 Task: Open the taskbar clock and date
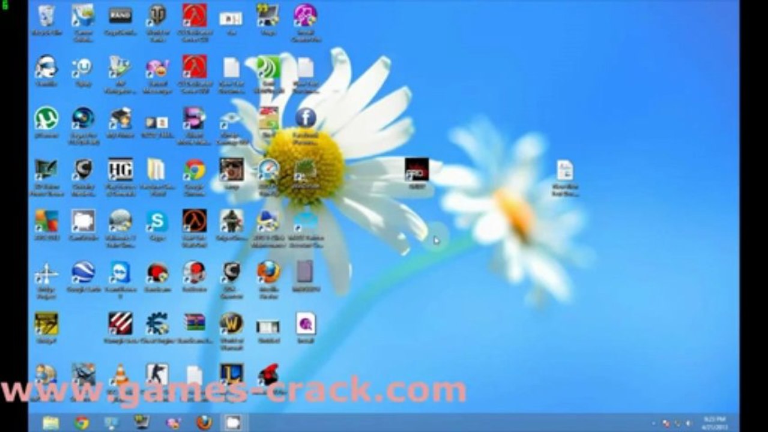click(x=714, y=422)
